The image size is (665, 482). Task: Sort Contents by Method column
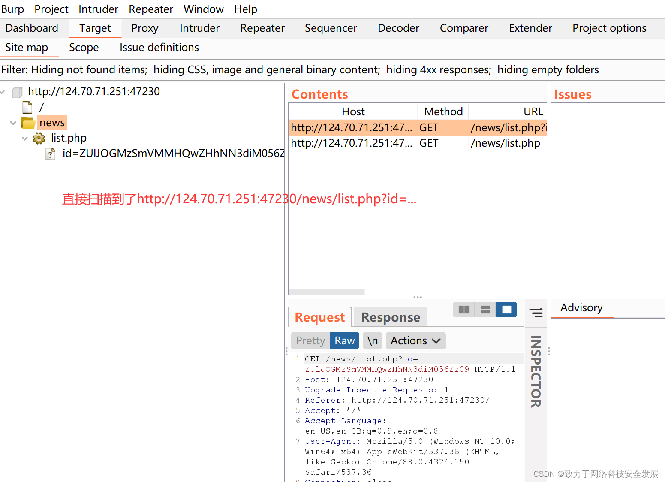tap(443, 111)
